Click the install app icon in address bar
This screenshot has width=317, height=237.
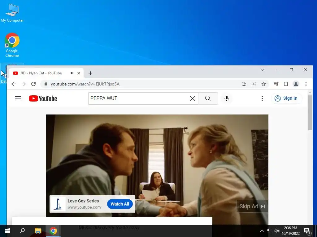tap(244, 84)
